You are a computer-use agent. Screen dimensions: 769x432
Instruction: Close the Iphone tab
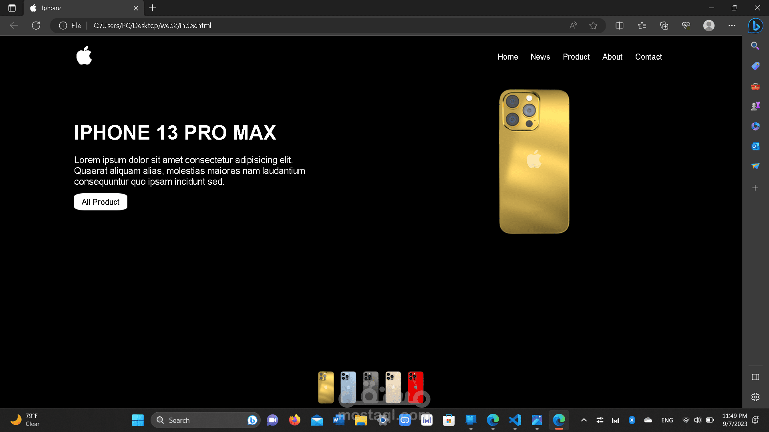point(136,8)
